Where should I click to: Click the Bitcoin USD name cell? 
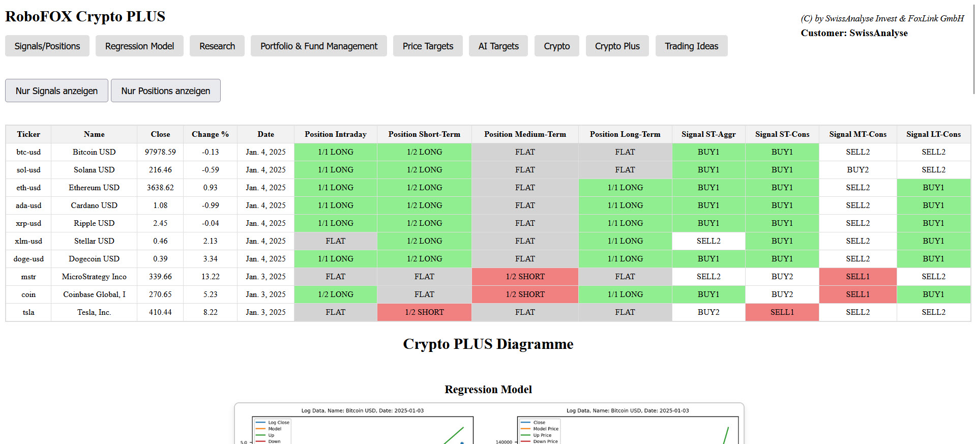tap(94, 152)
